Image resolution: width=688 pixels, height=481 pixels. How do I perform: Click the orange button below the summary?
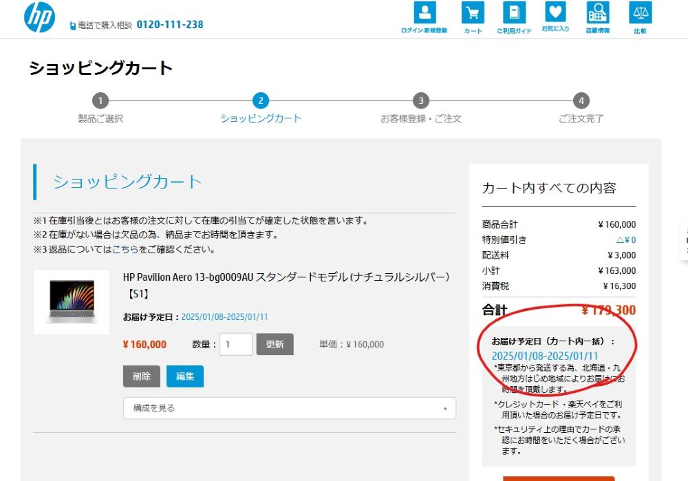[x=559, y=478]
